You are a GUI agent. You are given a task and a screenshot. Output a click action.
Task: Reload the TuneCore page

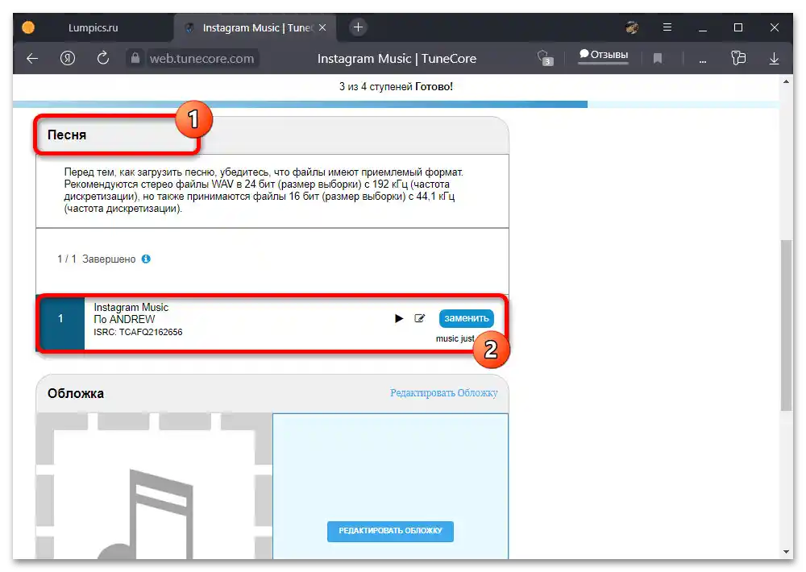tap(103, 58)
